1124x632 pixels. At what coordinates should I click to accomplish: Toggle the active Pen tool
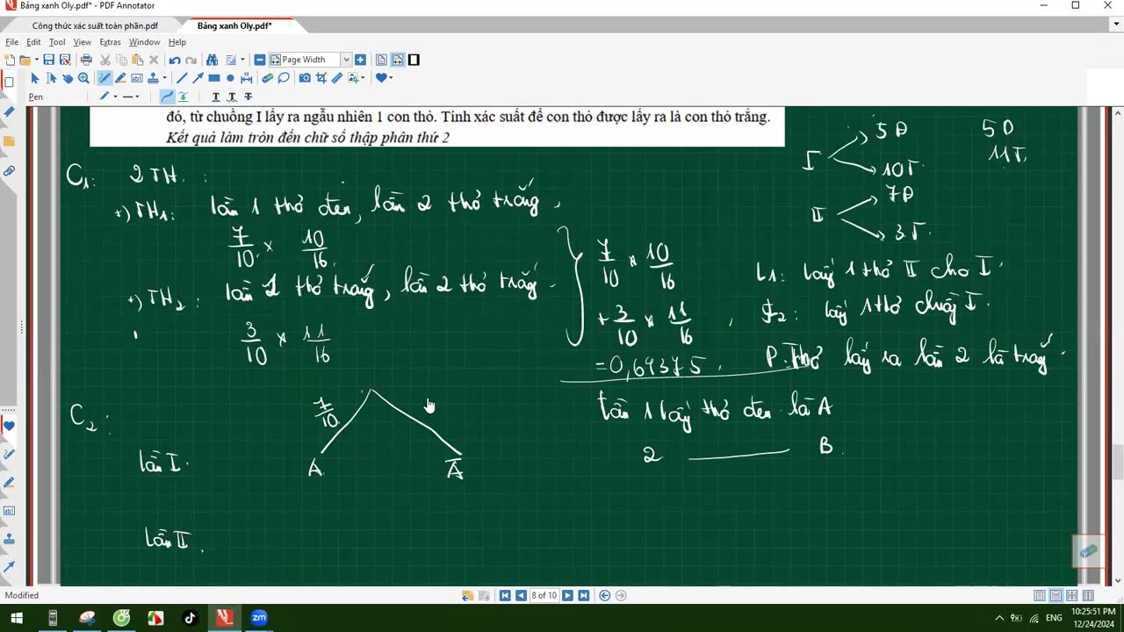coord(104,78)
